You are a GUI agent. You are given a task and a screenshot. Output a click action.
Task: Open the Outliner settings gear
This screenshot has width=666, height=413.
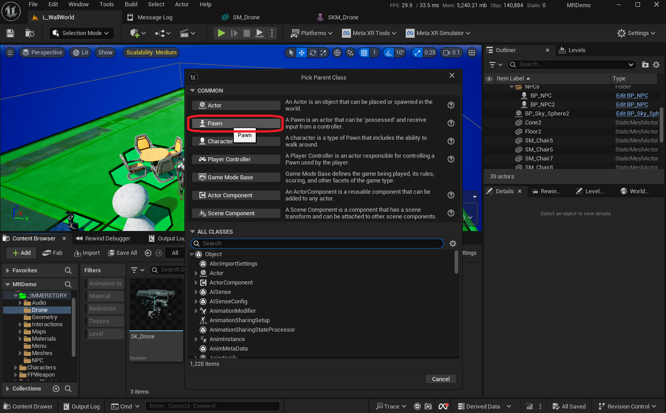pos(656,65)
